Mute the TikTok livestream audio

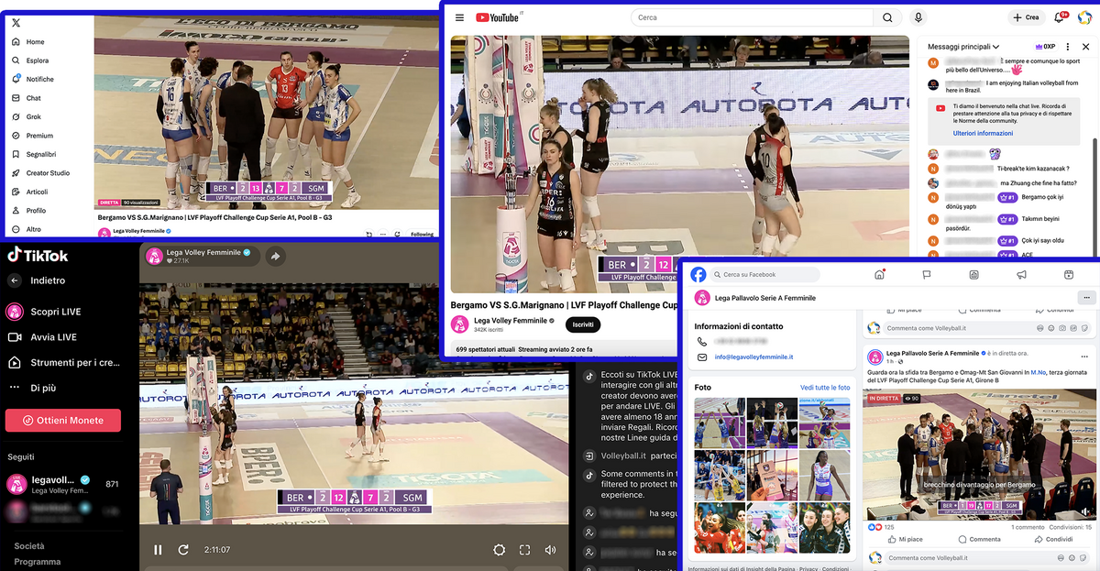coord(550,549)
